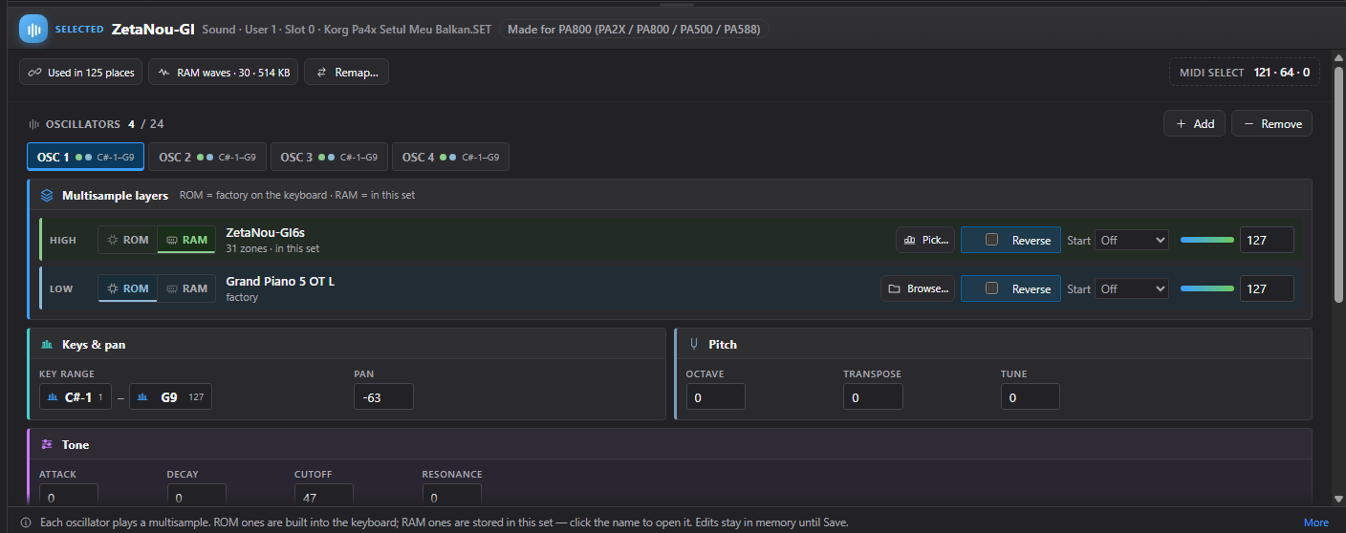Click the PAN input field showing -63
Image resolution: width=1346 pixels, height=533 pixels.
pyautogui.click(x=383, y=396)
